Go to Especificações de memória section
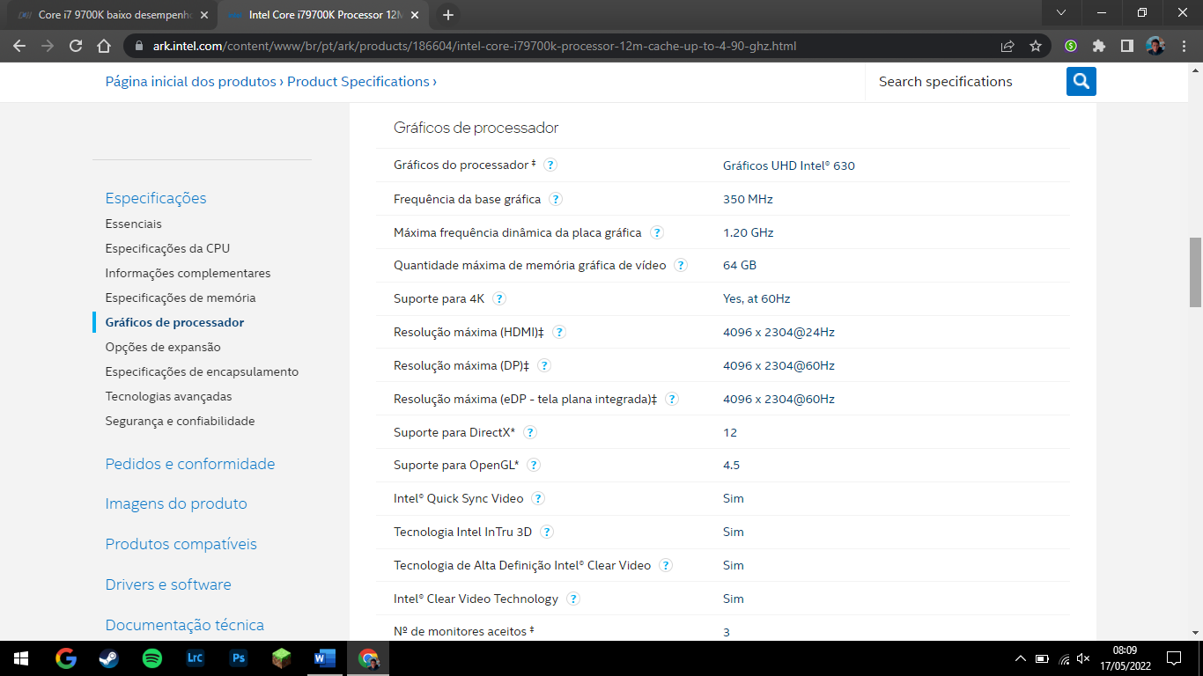 pyautogui.click(x=181, y=298)
